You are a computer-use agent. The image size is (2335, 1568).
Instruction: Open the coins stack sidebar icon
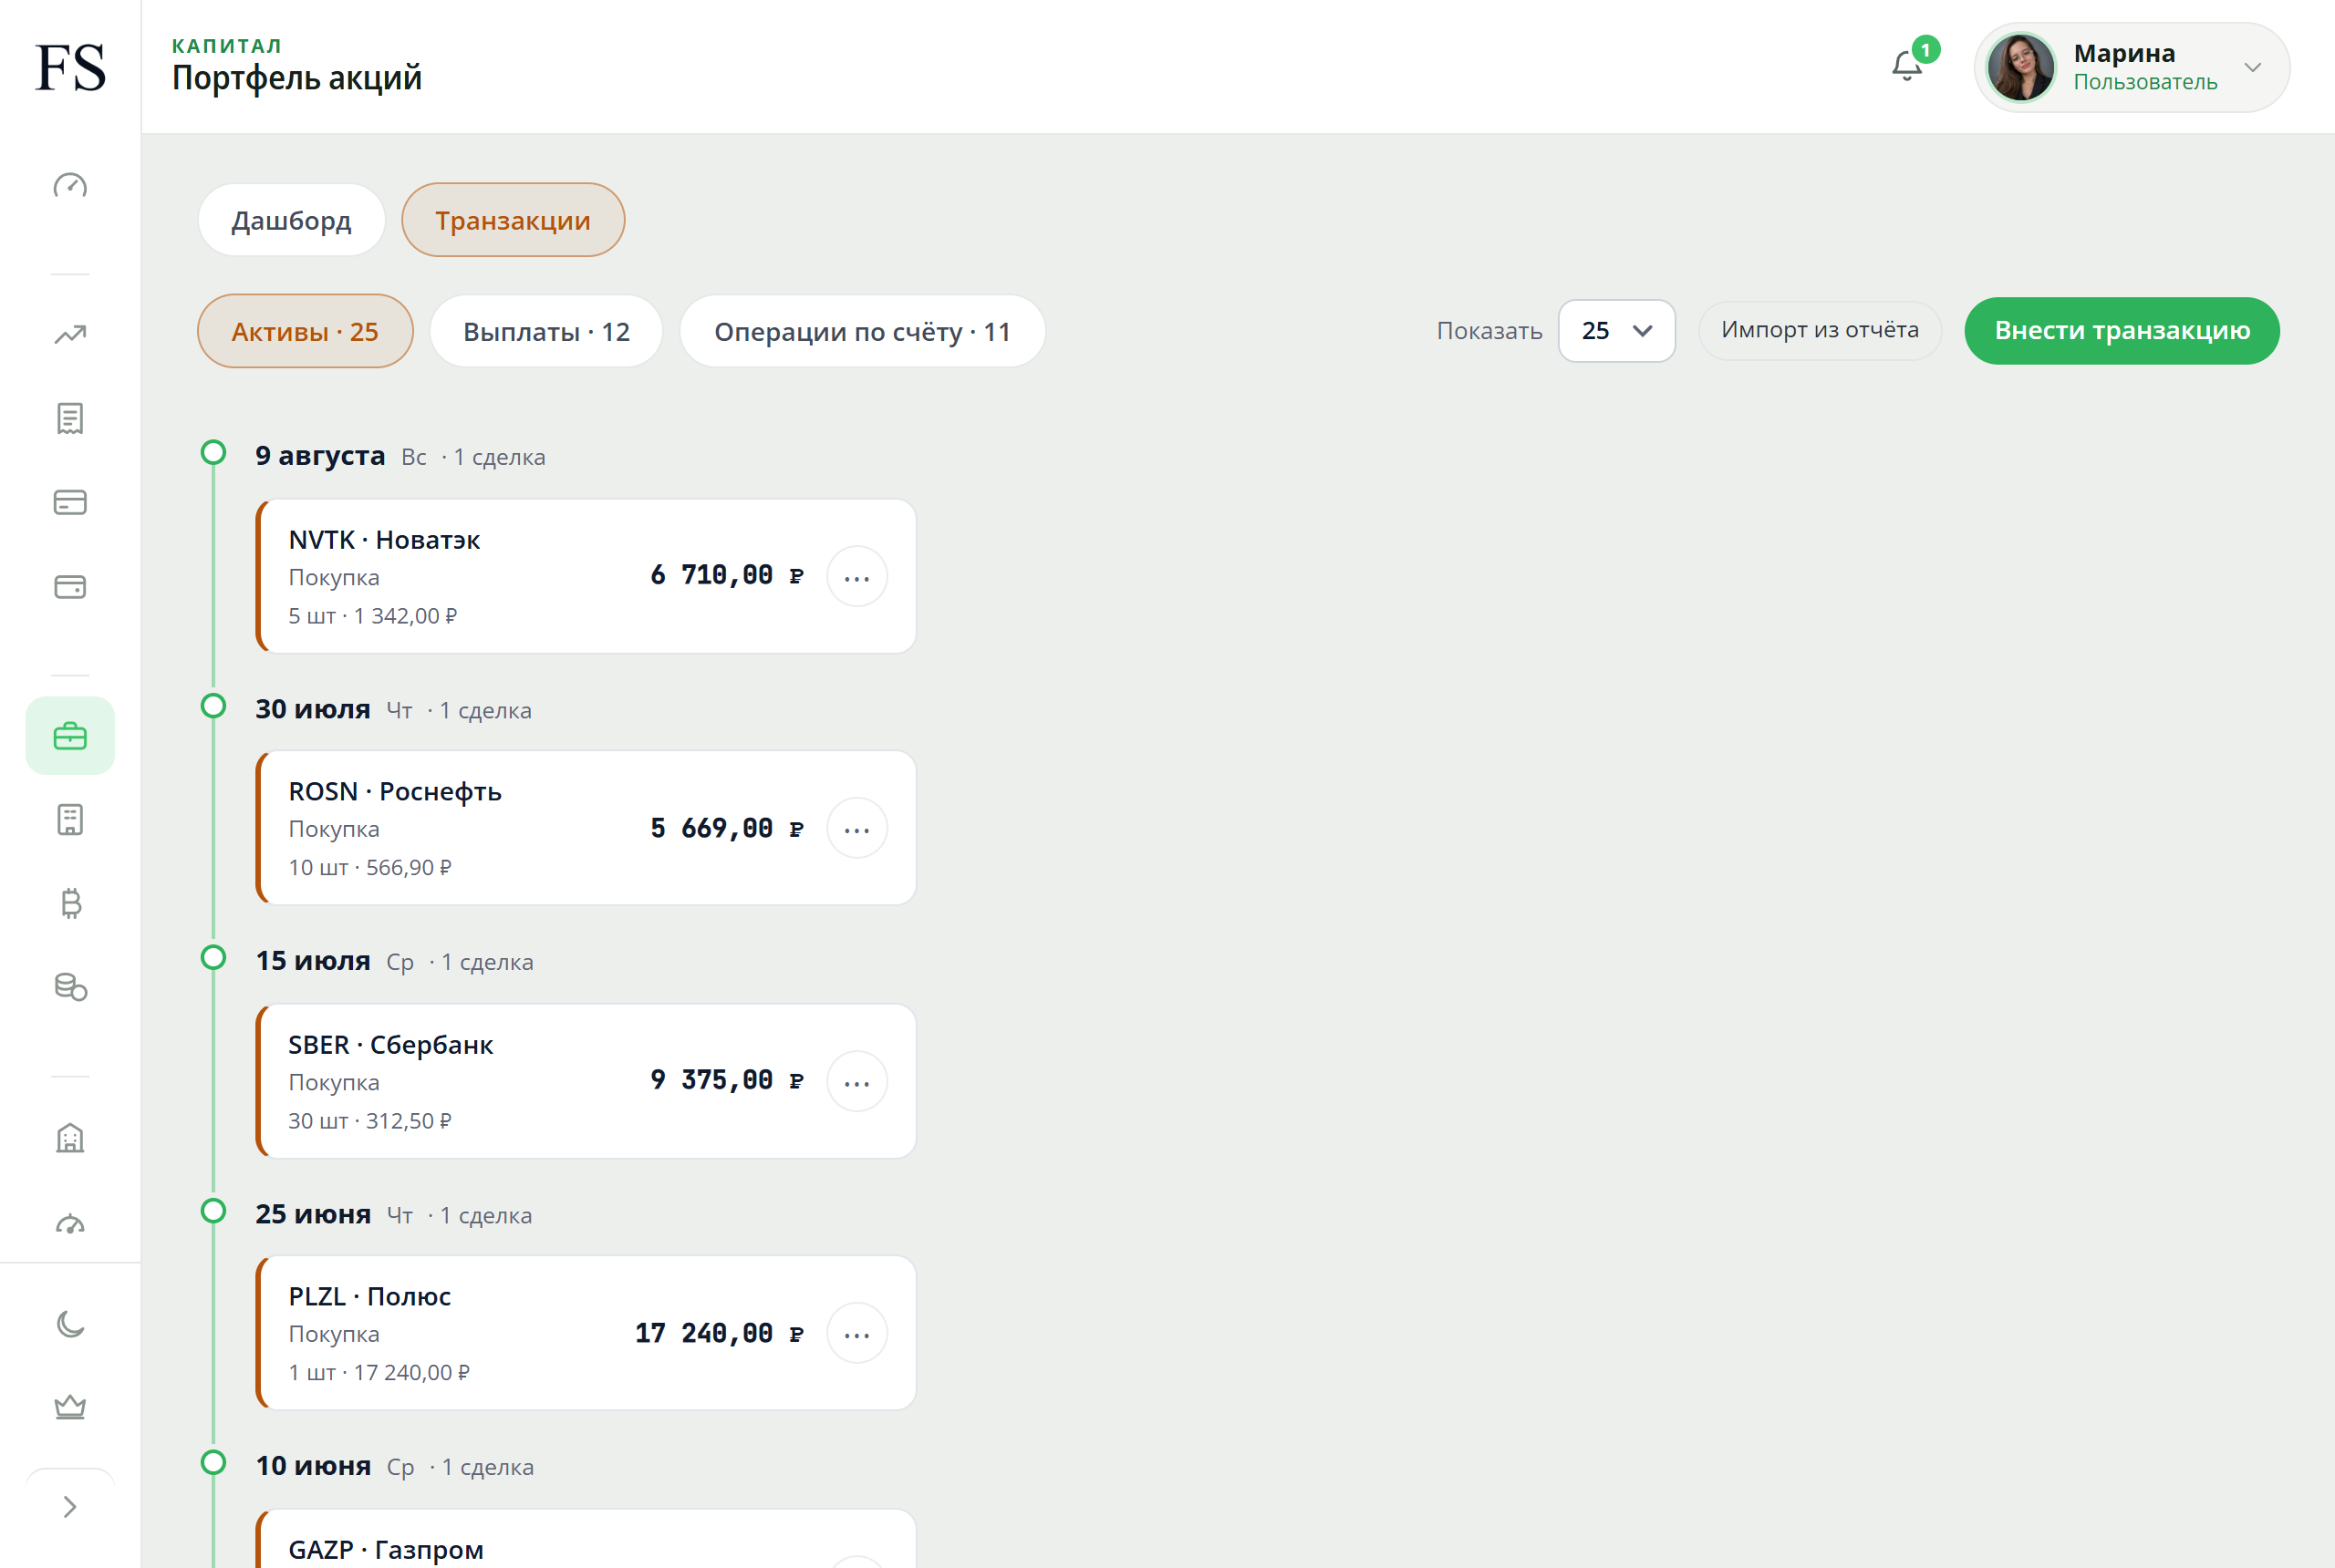pyautogui.click(x=70, y=987)
